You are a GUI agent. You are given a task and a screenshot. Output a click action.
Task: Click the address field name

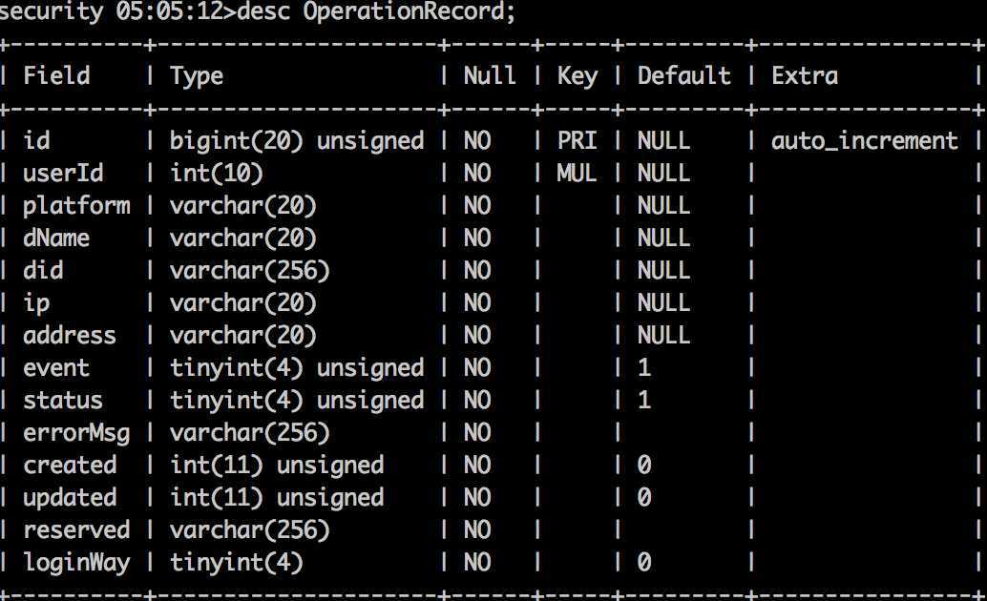coord(70,336)
